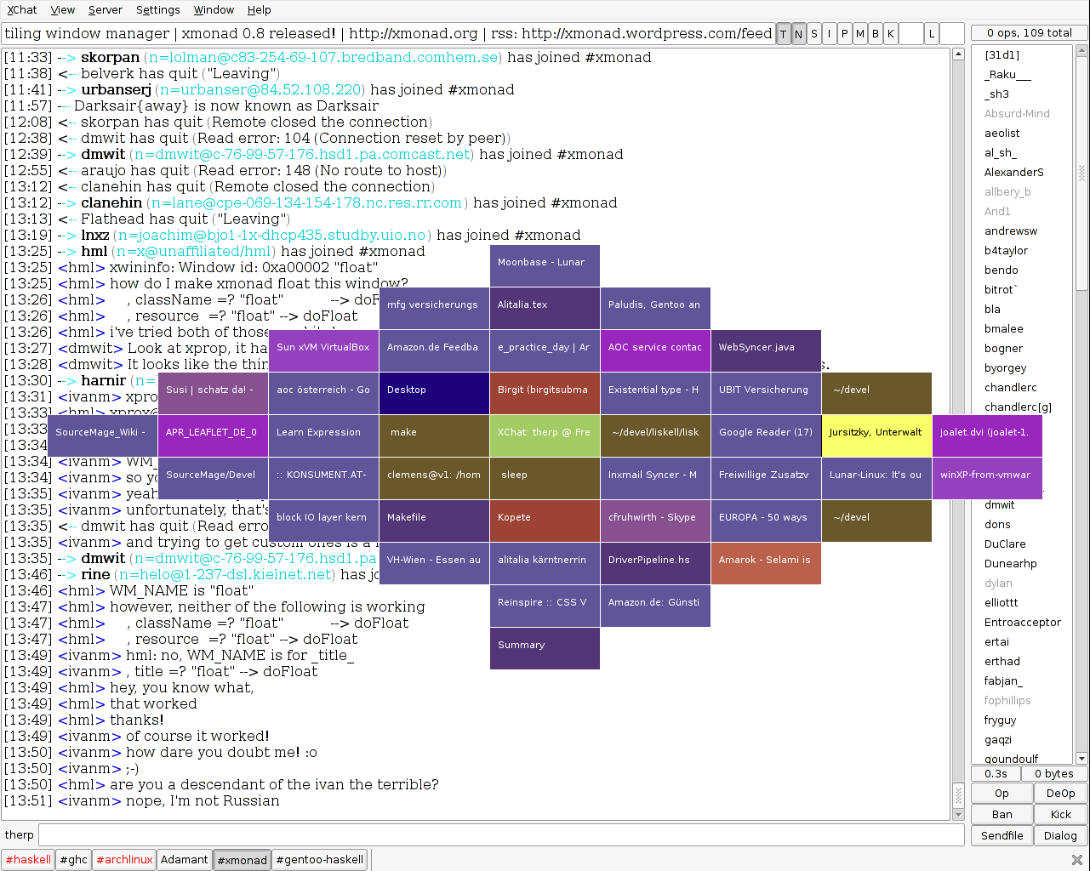Disable the no-external-messages mode N
1090x871 pixels.
pyautogui.click(x=798, y=33)
